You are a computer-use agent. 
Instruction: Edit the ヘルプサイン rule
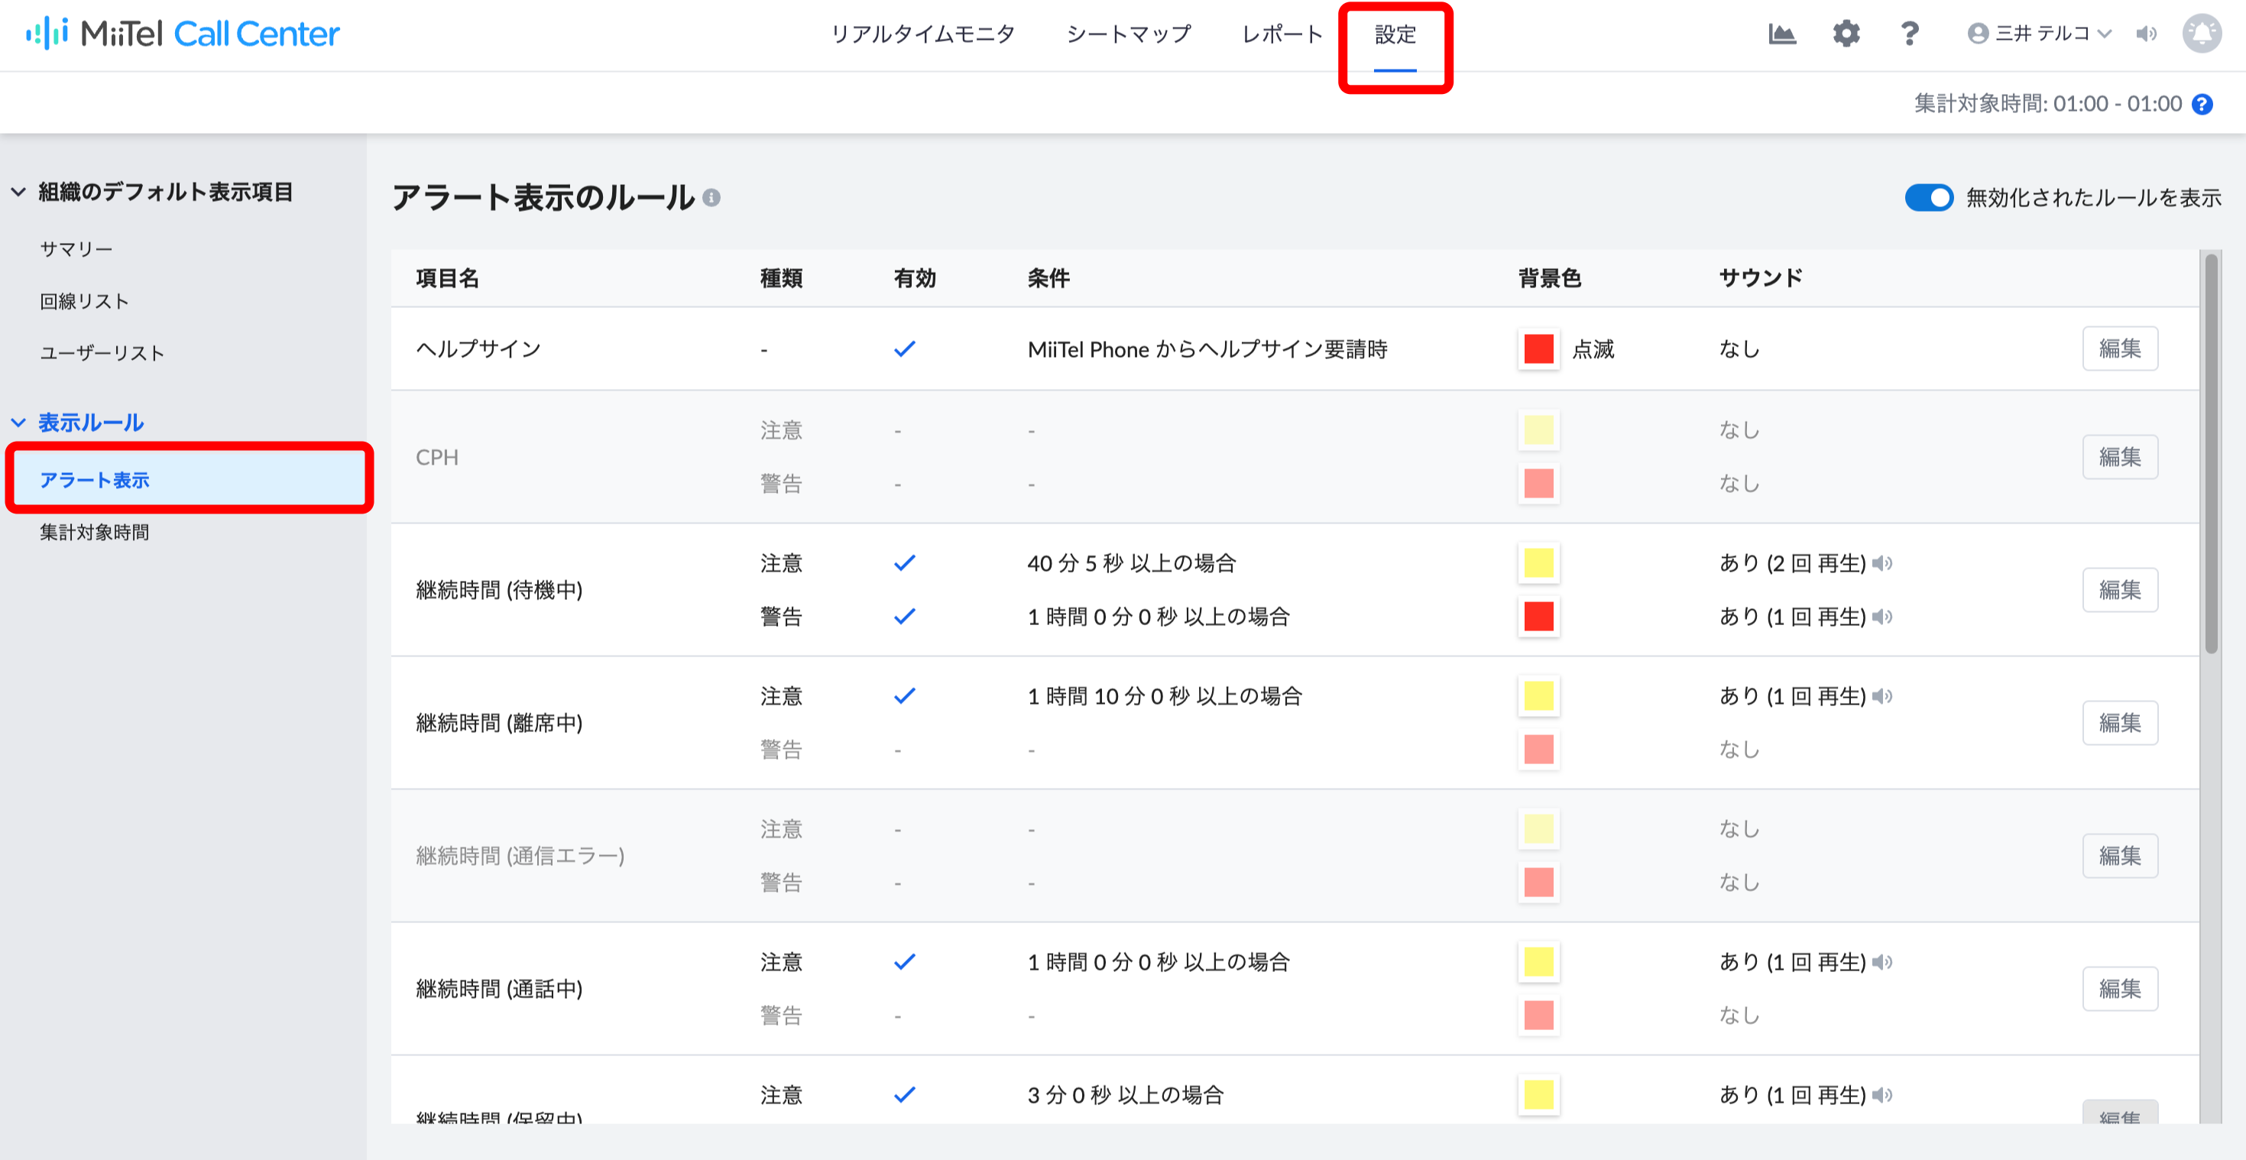click(2120, 348)
